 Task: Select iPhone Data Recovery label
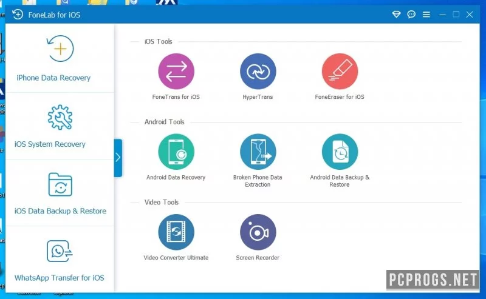[53, 78]
